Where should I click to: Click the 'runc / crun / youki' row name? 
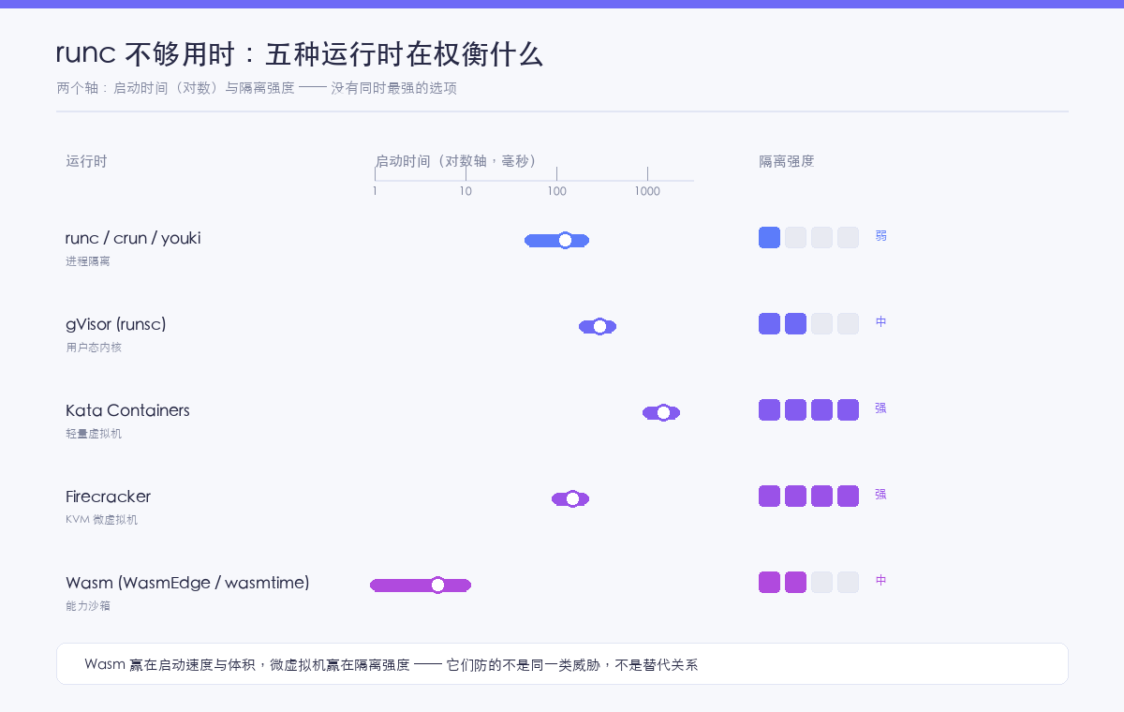coord(133,238)
